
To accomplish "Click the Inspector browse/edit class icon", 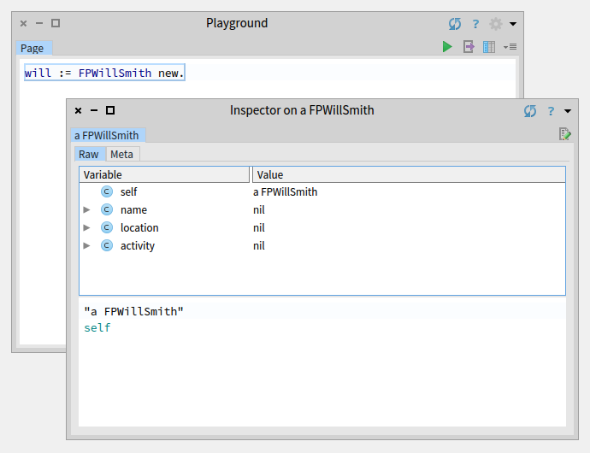I will point(565,134).
